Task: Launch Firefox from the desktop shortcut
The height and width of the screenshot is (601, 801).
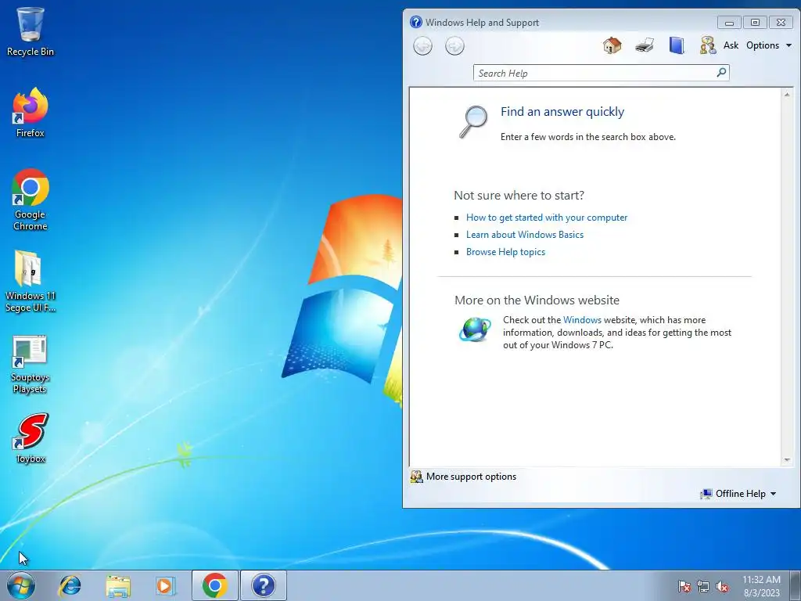Action: point(31,113)
